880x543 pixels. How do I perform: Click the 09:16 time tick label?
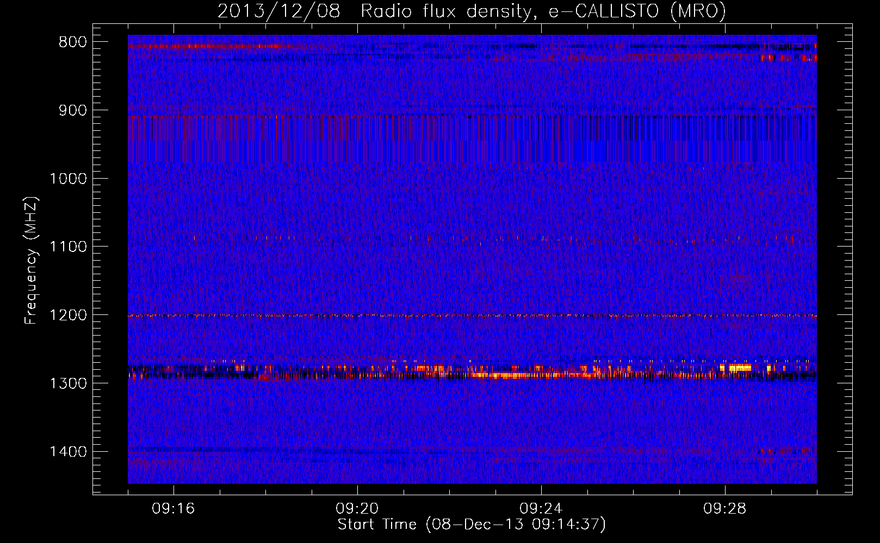coord(173,509)
